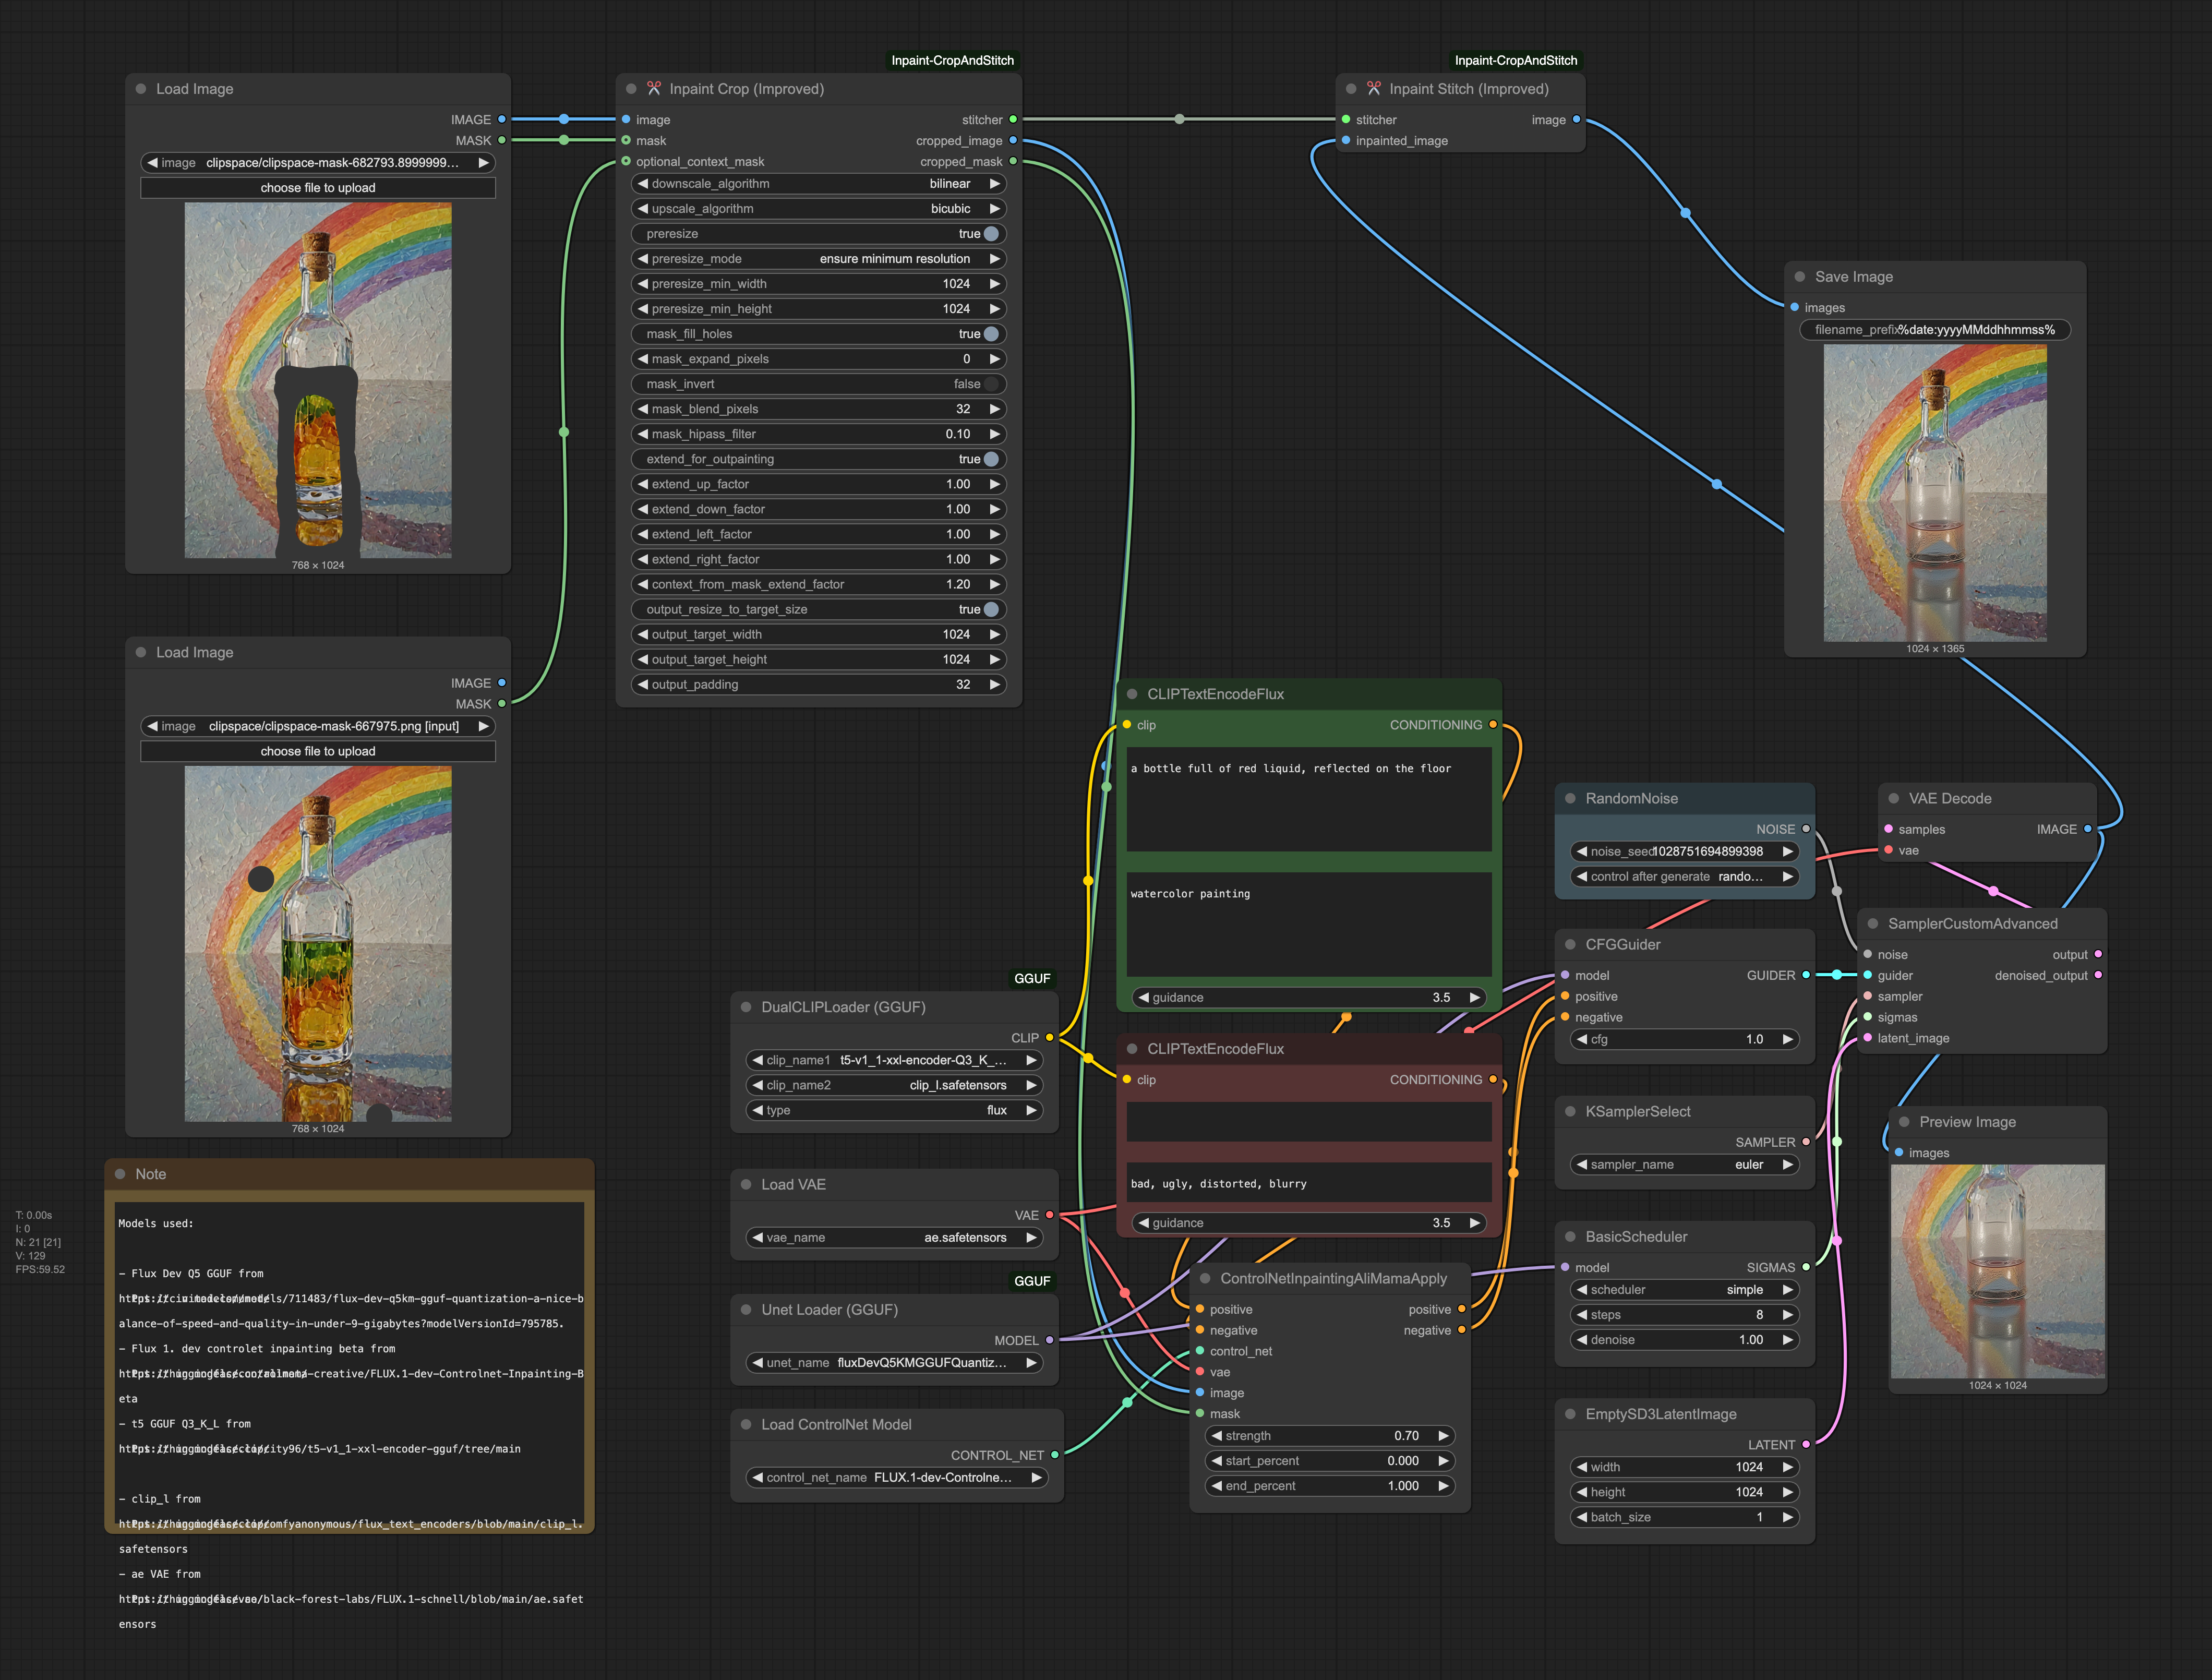Click the GGUF badge above Unet Loader
The height and width of the screenshot is (1680, 2212).
tap(1032, 1281)
